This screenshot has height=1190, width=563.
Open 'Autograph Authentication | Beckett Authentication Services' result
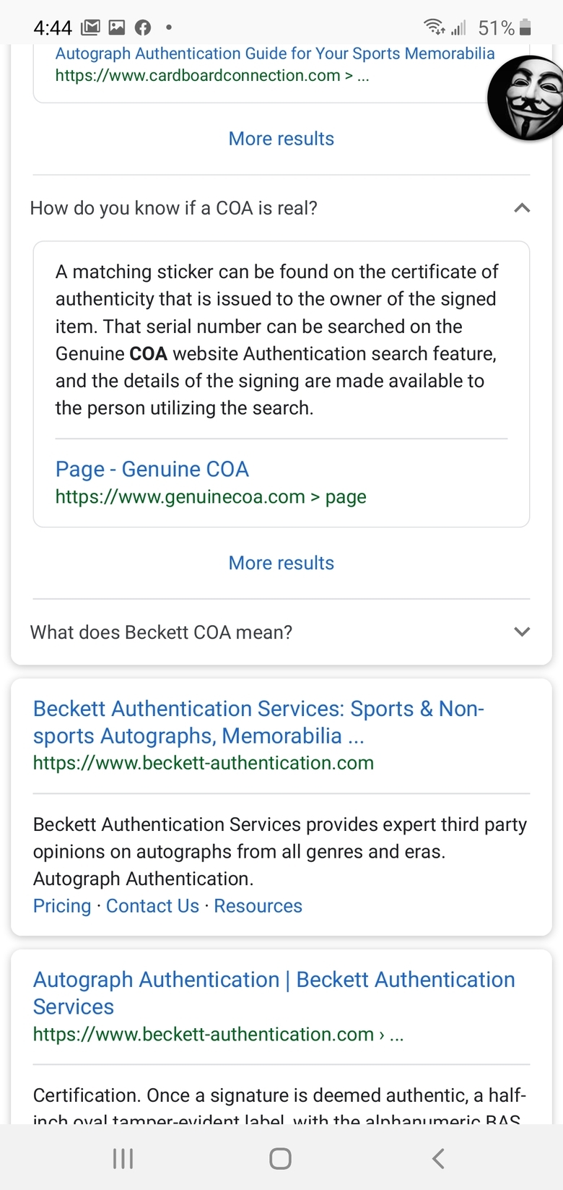coord(274,993)
